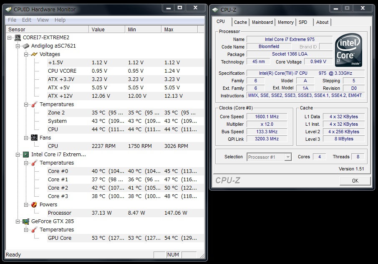Open the File menu
Screen dimensions: 378x264
point(12,20)
